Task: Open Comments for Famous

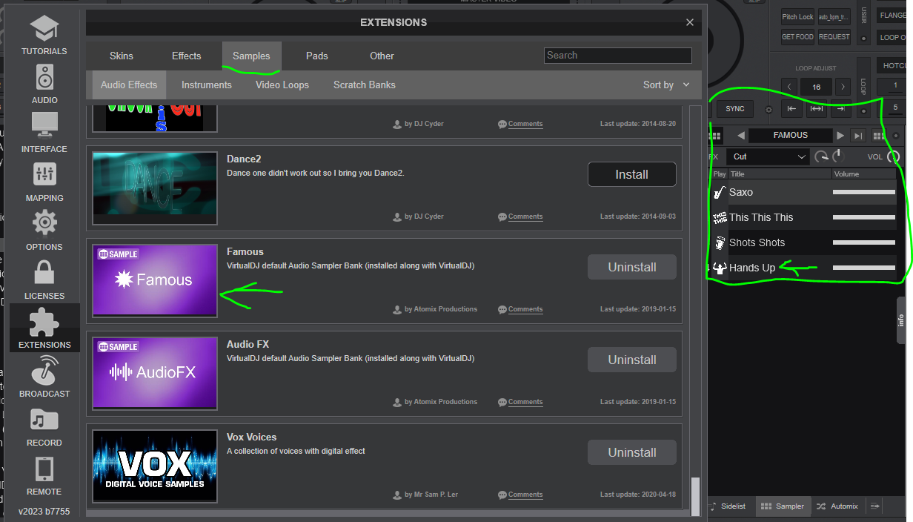Action: click(520, 310)
